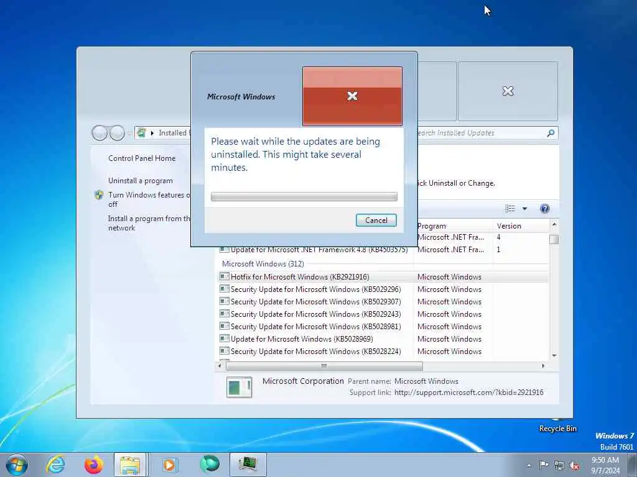Expand the address bar path arrow
Viewport: 637px width, 477px height.
pos(152,133)
